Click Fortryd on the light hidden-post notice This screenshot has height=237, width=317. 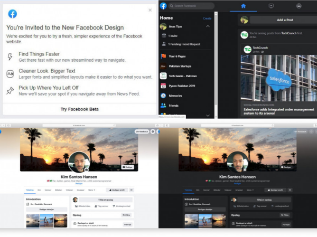tap(127, 224)
